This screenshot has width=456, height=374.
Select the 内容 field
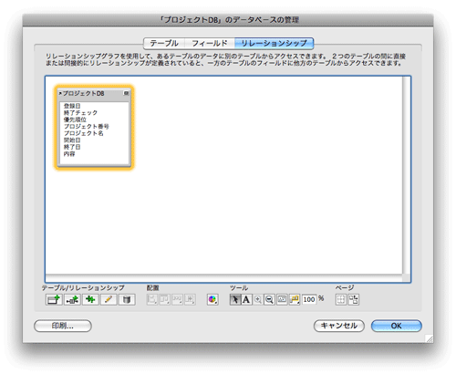pos(69,154)
